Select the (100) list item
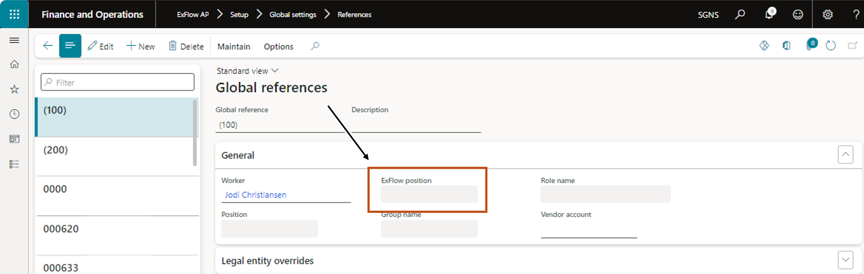The height and width of the screenshot is (274, 864). click(117, 117)
